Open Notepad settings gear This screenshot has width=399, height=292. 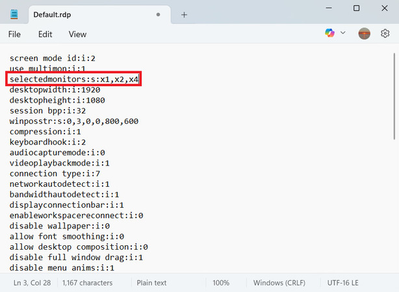pyautogui.click(x=385, y=34)
